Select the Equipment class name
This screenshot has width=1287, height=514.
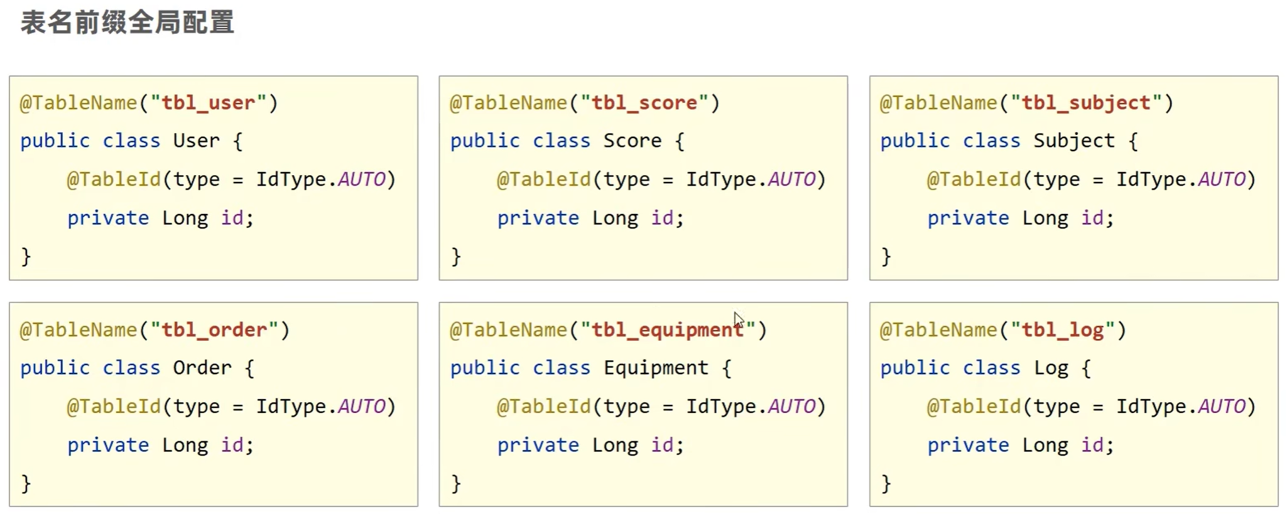656,368
